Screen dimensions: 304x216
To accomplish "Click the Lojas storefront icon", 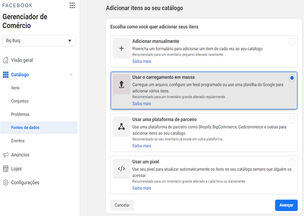I will coord(6,168).
